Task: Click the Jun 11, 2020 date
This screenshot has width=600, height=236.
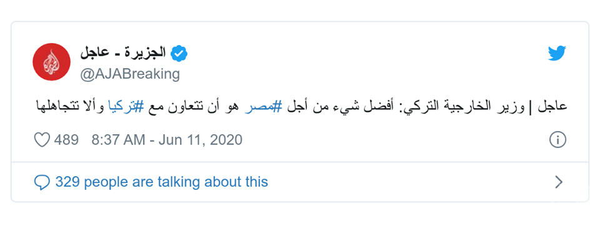Action: [x=200, y=140]
